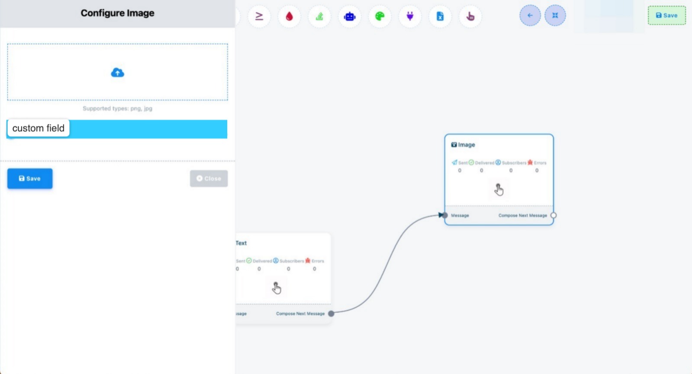Viewport: 692px width, 374px height.
Task: Click Image node's Compose Next Message output connector
Action: point(554,215)
